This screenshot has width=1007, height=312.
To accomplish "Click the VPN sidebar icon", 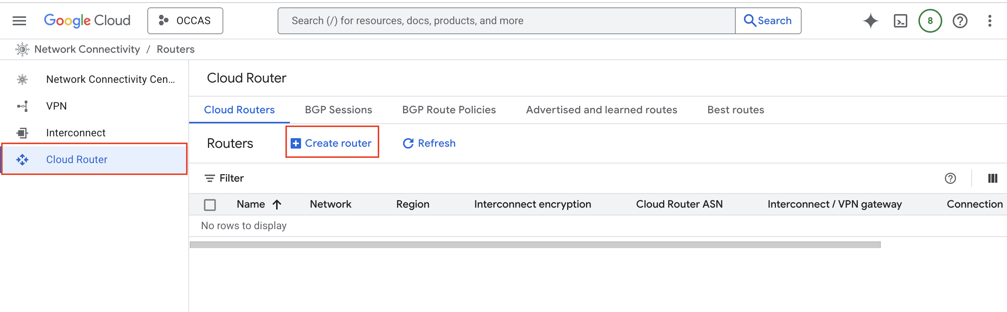I will tap(22, 106).
